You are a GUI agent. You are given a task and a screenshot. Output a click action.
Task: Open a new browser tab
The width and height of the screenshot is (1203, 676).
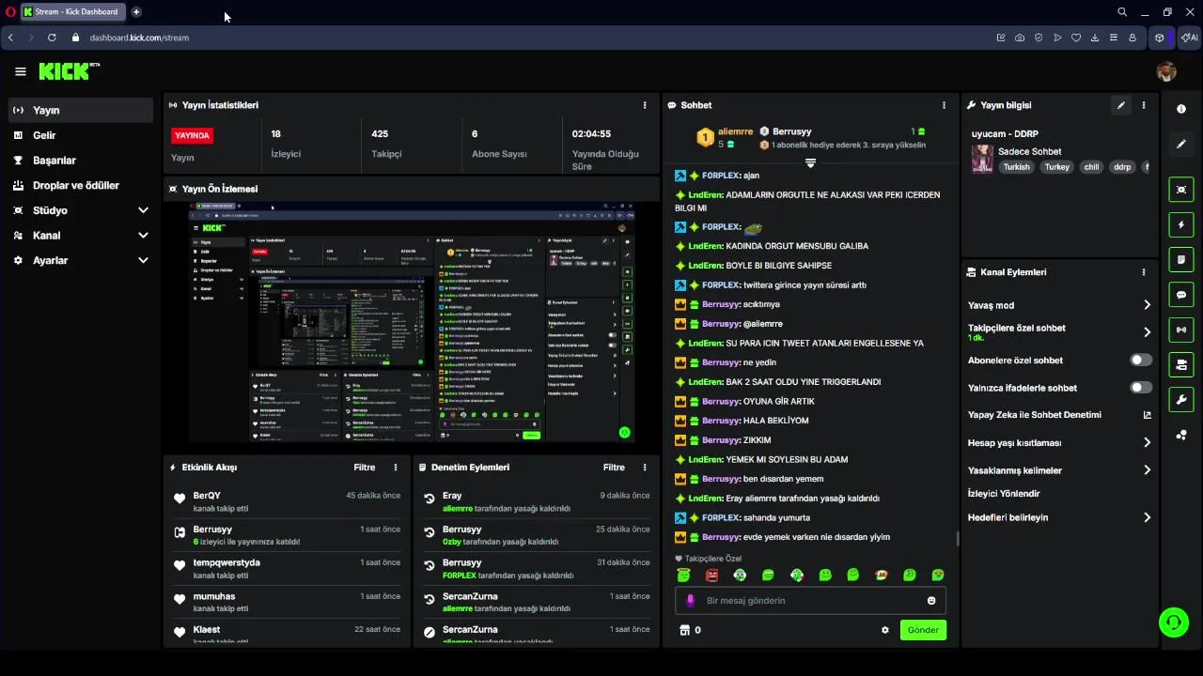pyautogui.click(x=136, y=12)
